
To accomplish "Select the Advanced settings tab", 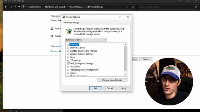I will (71, 23).
